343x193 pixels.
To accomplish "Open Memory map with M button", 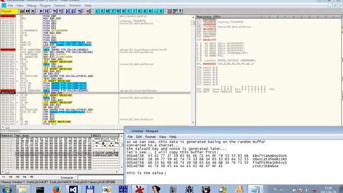I will point(107,11).
